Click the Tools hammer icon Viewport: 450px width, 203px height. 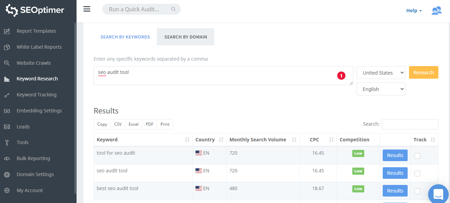[x=7, y=143]
